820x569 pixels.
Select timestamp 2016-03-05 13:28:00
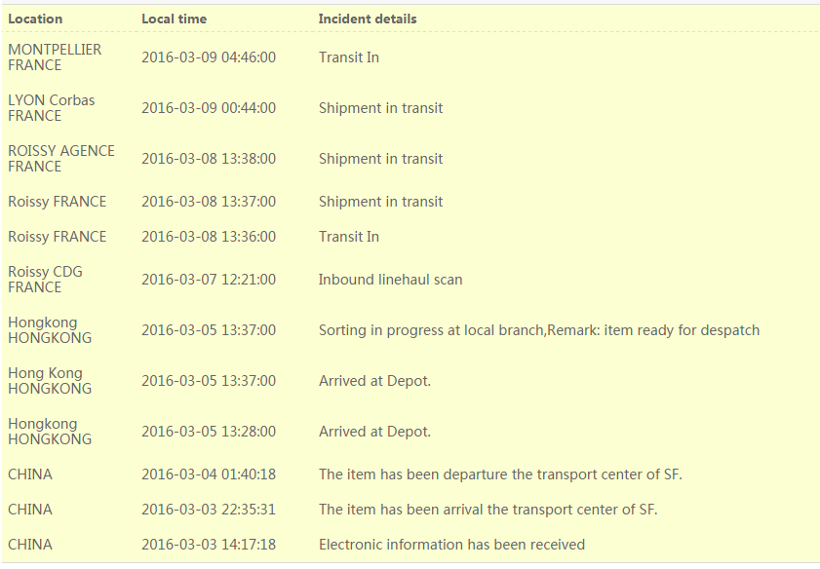(209, 431)
